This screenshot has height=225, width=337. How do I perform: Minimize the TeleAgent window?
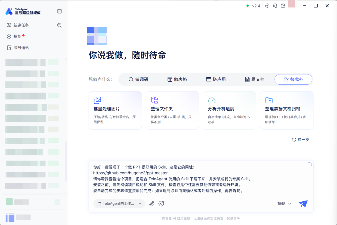[304, 6]
